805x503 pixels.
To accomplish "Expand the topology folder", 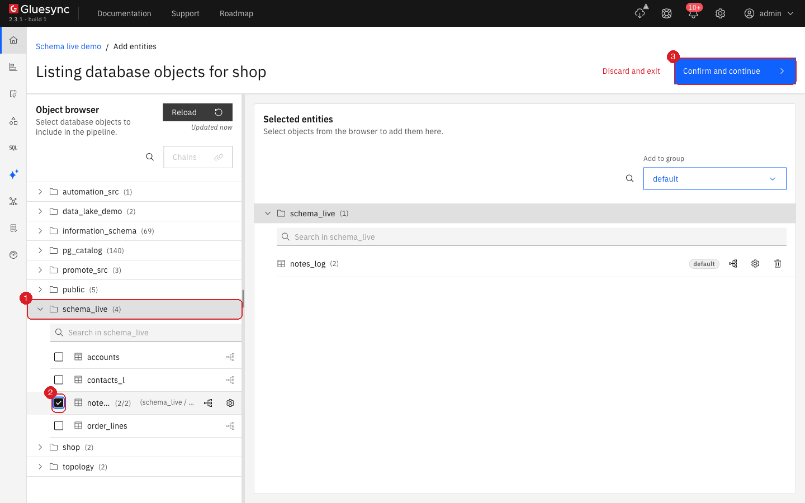I will (40, 467).
